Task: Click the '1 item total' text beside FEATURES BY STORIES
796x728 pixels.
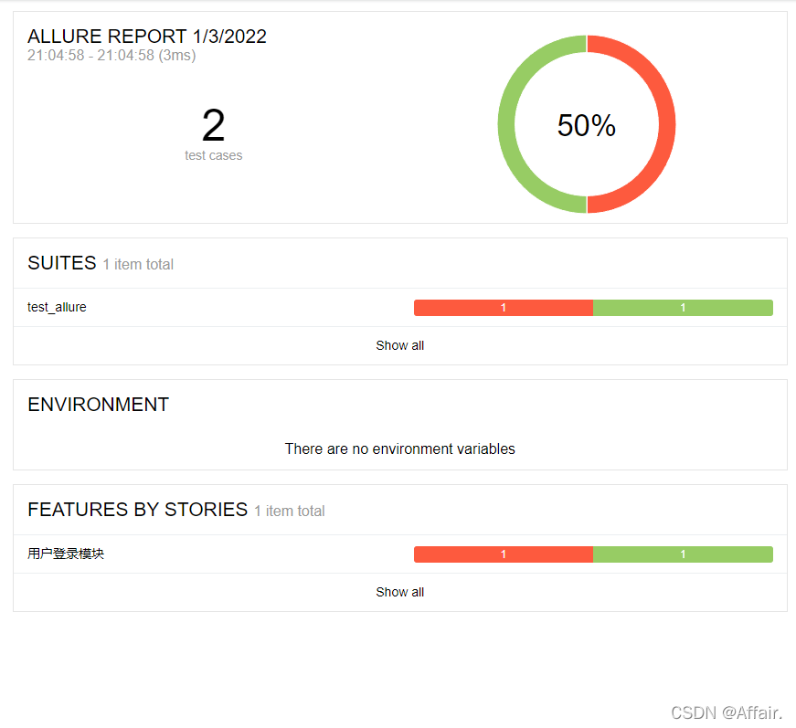Action: tap(290, 511)
